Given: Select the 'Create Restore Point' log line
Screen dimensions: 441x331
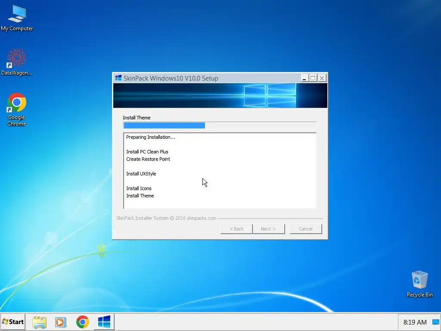Looking at the screenshot, I should (x=148, y=159).
